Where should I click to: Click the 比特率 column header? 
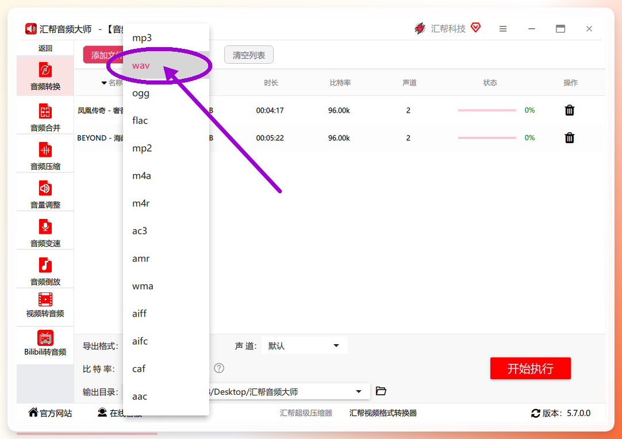pos(340,83)
